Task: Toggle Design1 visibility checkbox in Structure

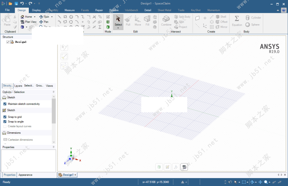Action: pos(8,42)
